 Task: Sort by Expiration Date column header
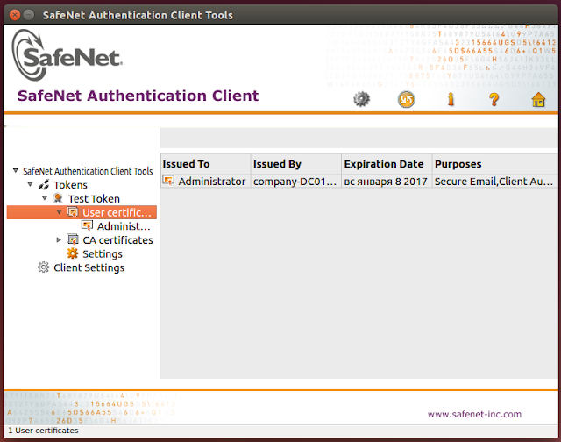pyautogui.click(x=387, y=164)
